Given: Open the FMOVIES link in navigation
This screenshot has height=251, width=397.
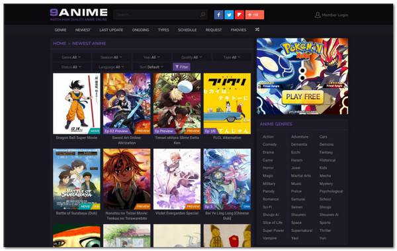Looking at the screenshot, I should pyautogui.click(x=238, y=30).
